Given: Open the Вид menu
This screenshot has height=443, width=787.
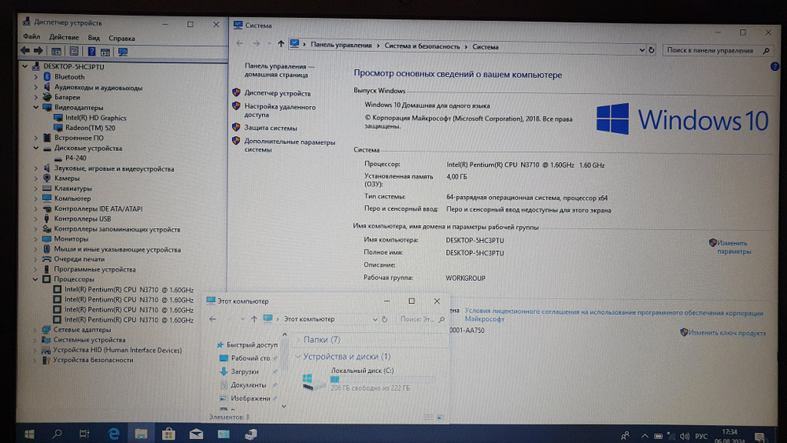Looking at the screenshot, I should tap(94, 38).
